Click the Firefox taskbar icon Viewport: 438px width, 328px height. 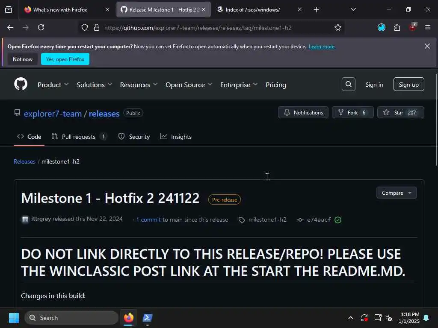pyautogui.click(x=129, y=318)
